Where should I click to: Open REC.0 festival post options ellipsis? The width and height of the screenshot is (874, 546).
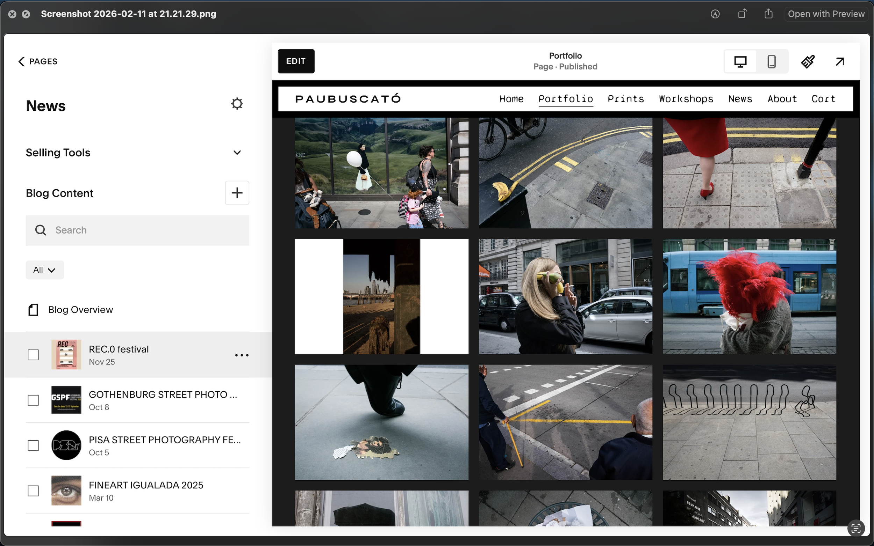pyautogui.click(x=242, y=355)
